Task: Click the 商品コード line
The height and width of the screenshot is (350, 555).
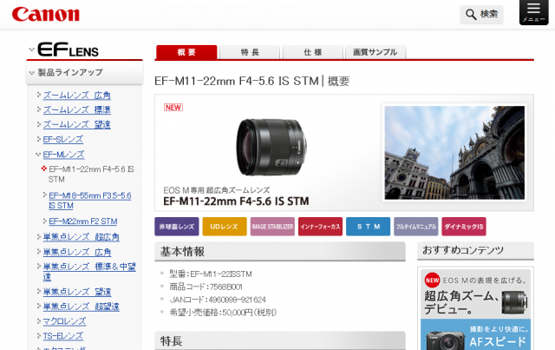Action: [206, 287]
